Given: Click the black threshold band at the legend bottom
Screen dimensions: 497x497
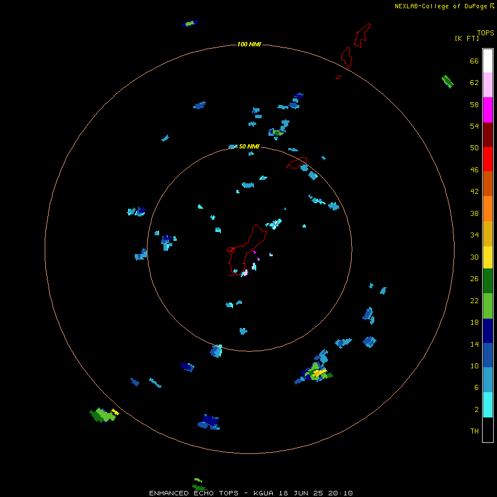Looking at the screenshot, I should tap(488, 430).
